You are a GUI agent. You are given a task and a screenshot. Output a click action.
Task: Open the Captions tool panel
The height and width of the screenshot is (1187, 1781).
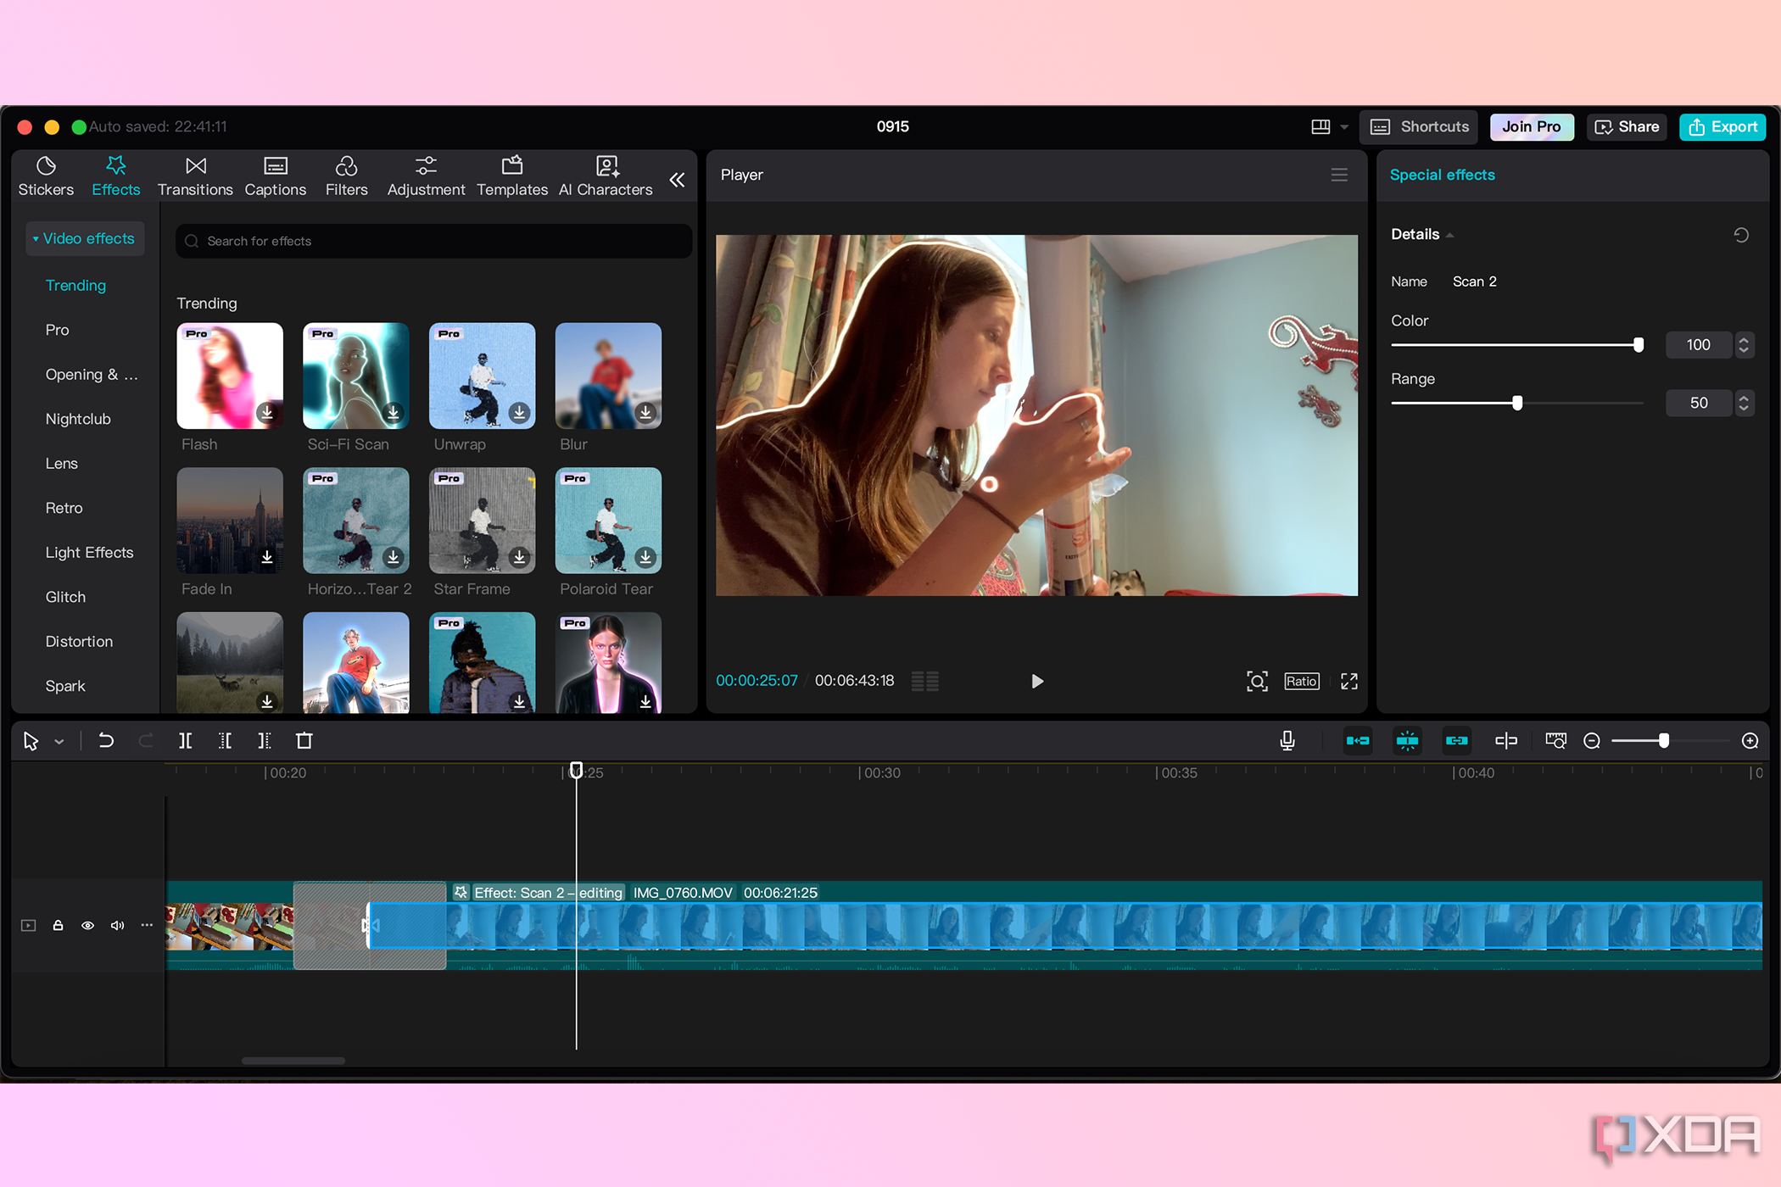(x=274, y=174)
